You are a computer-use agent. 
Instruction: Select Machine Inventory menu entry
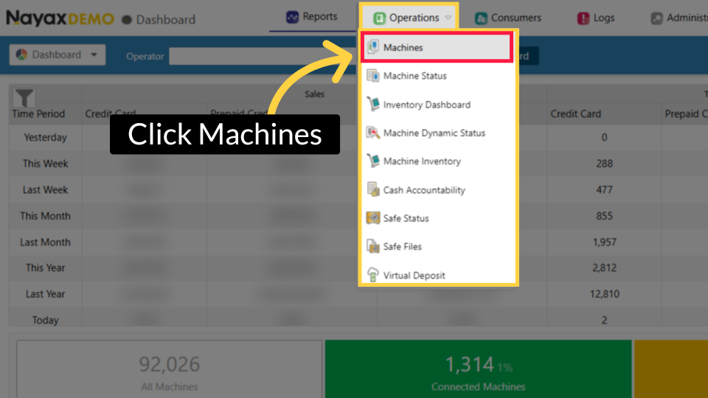pyautogui.click(x=422, y=161)
